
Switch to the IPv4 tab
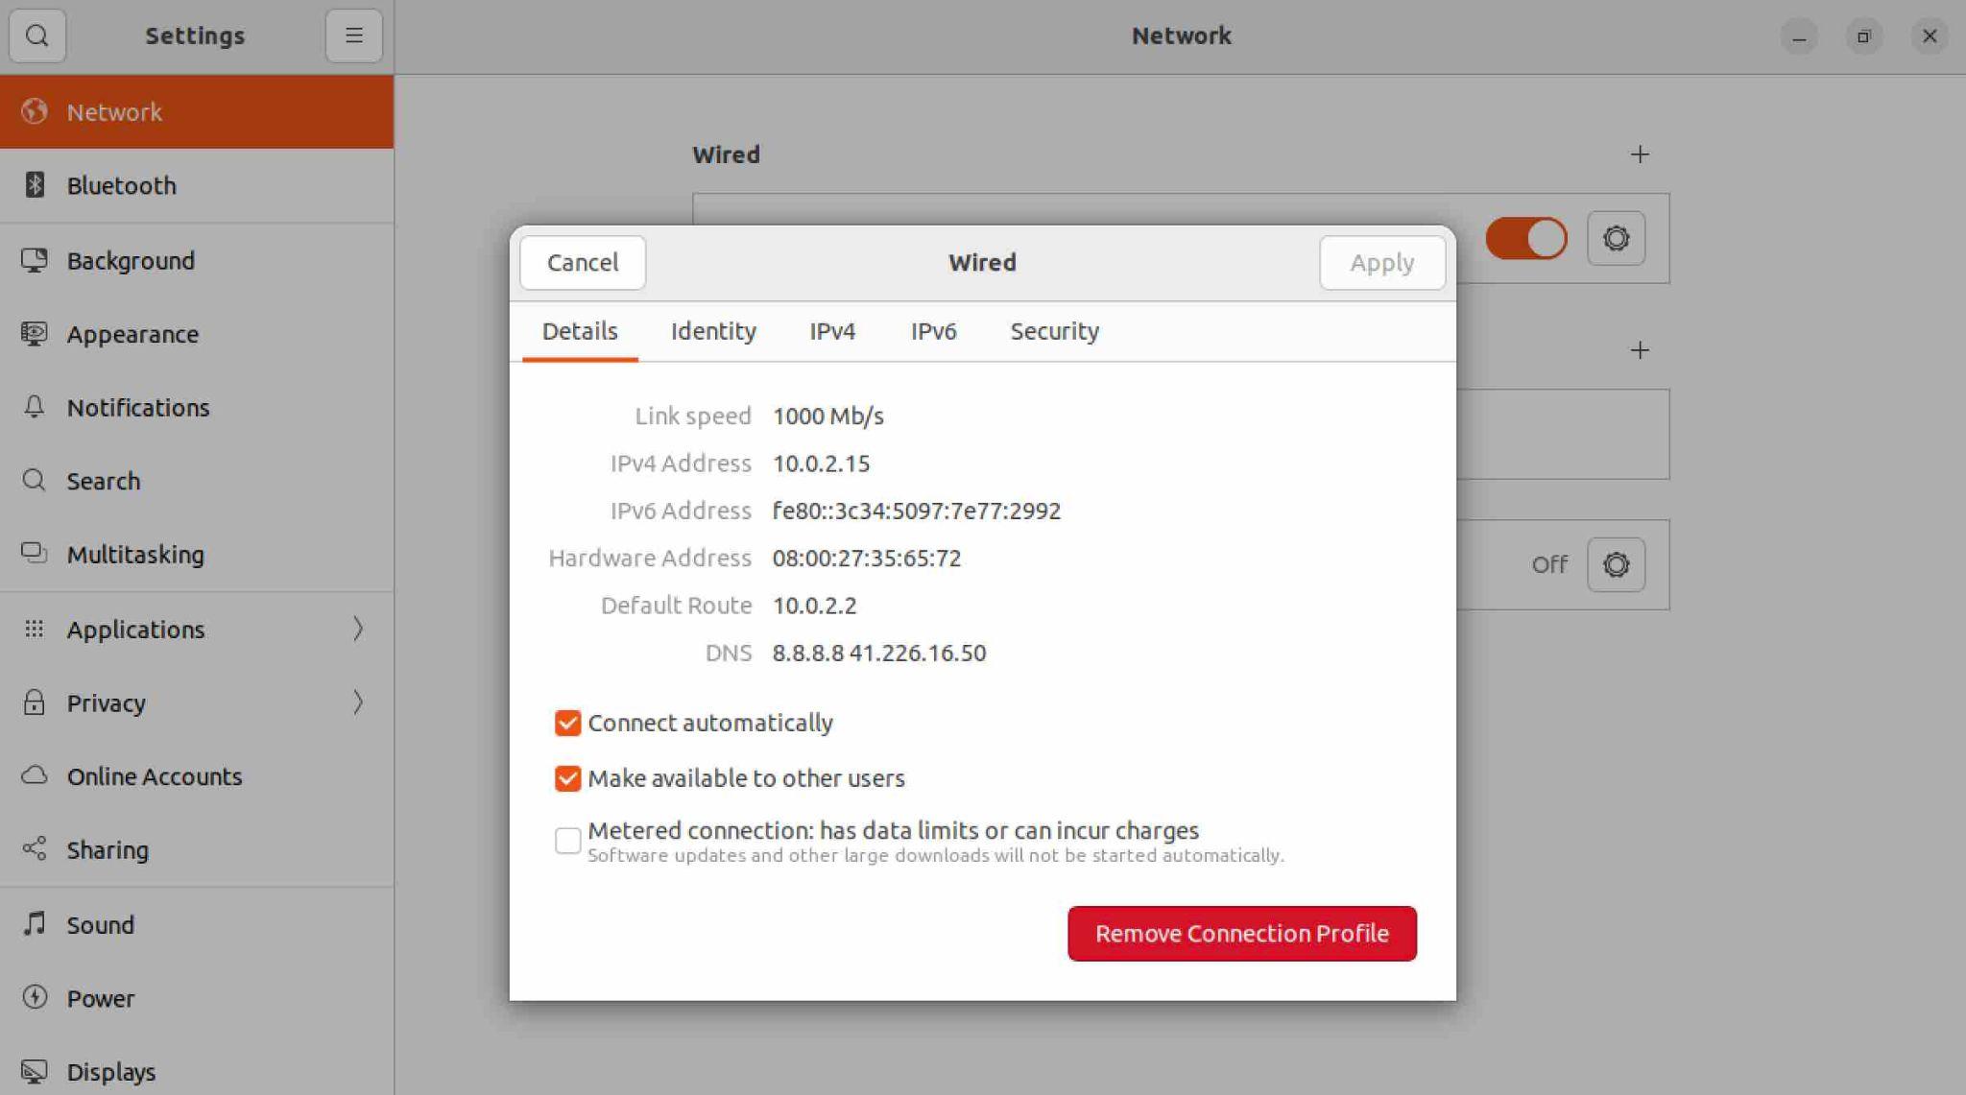(831, 331)
